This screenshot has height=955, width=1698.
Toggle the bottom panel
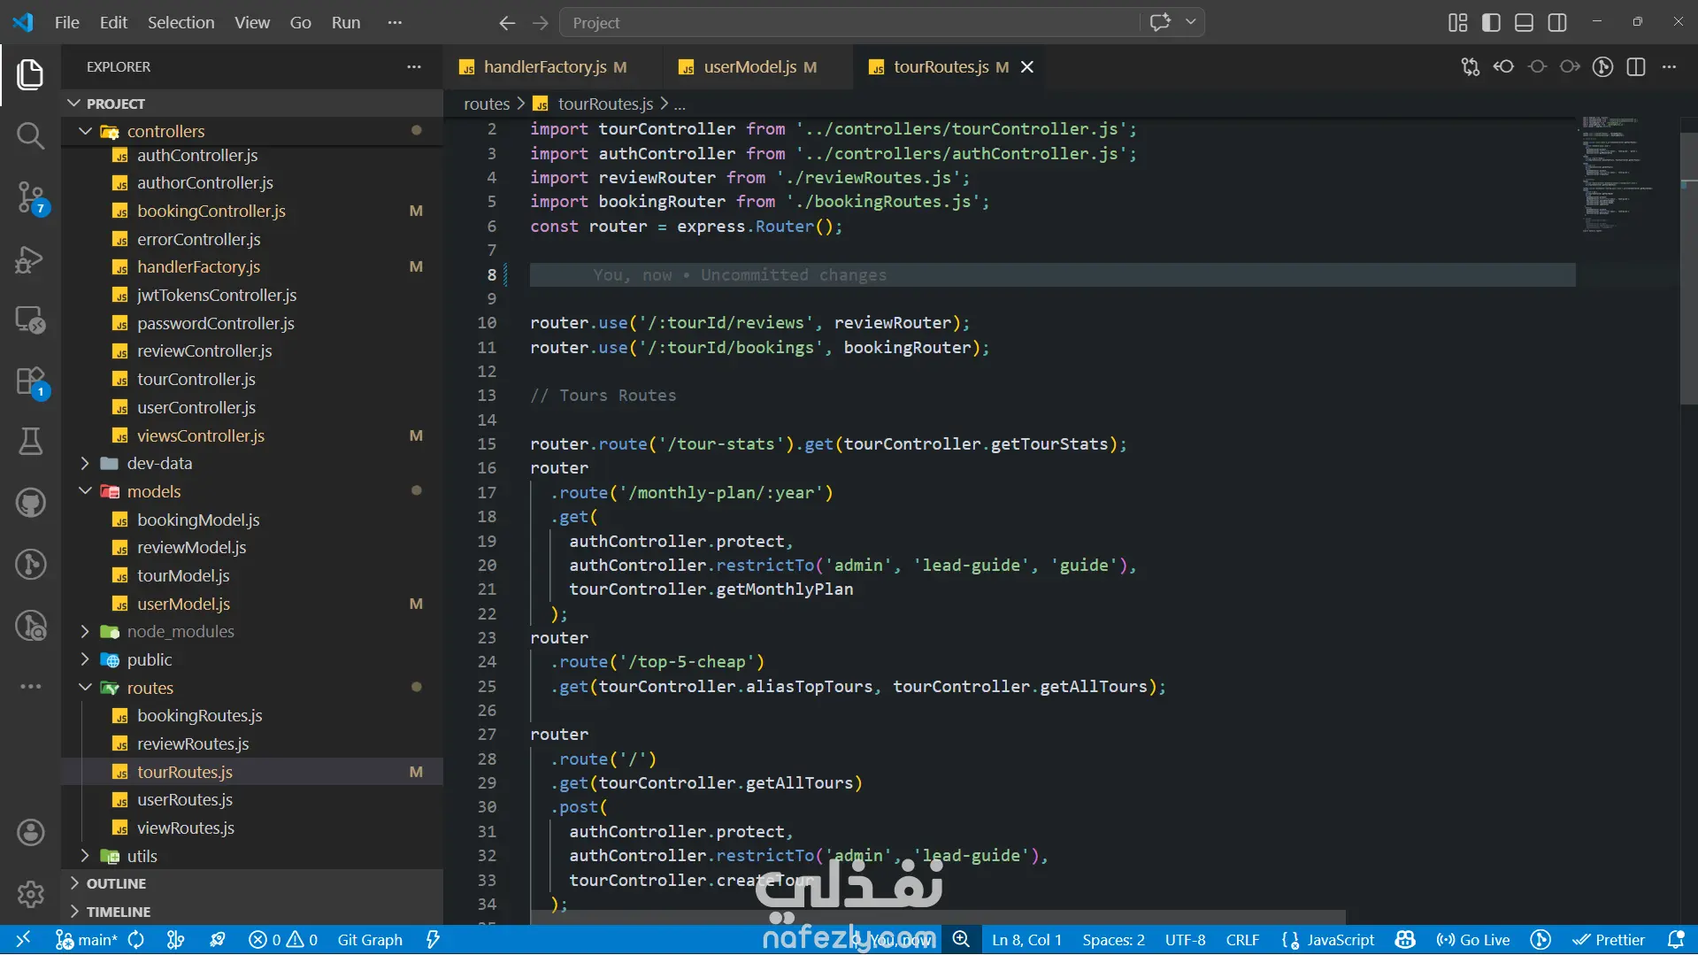[1524, 23]
